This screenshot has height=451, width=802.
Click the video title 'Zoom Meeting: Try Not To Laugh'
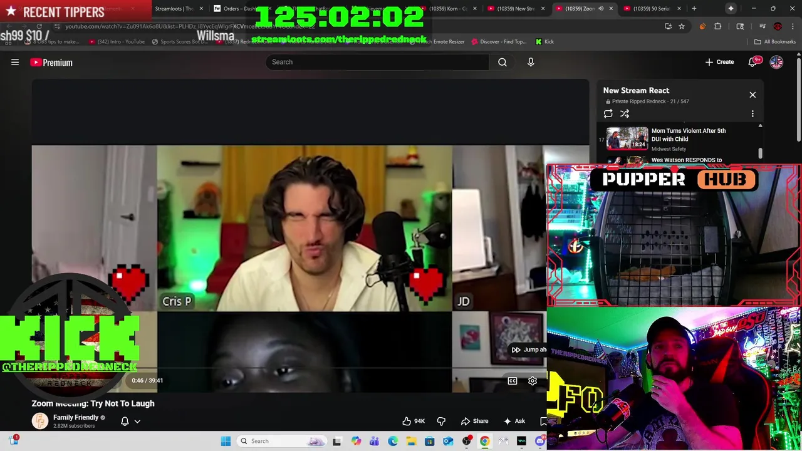[93, 403]
